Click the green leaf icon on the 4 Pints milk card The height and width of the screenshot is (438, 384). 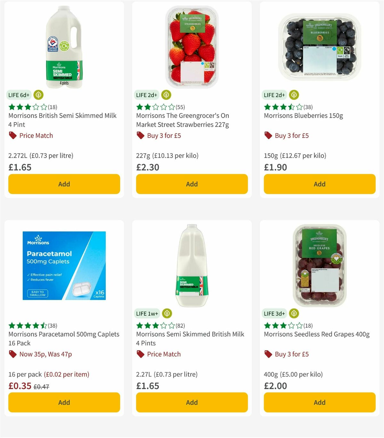[x=166, y=314]
